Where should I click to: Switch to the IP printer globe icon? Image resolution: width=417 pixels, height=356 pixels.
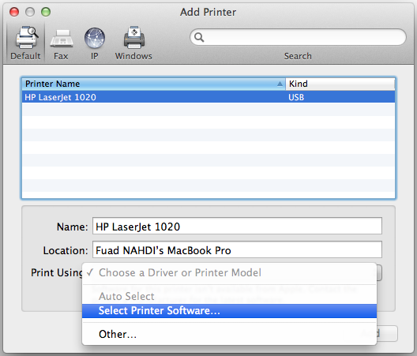95,38
